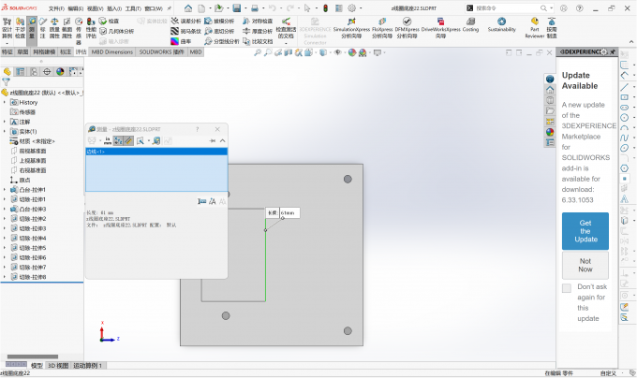Open Performance Evaluation (性能评估)

click(91, 28)
